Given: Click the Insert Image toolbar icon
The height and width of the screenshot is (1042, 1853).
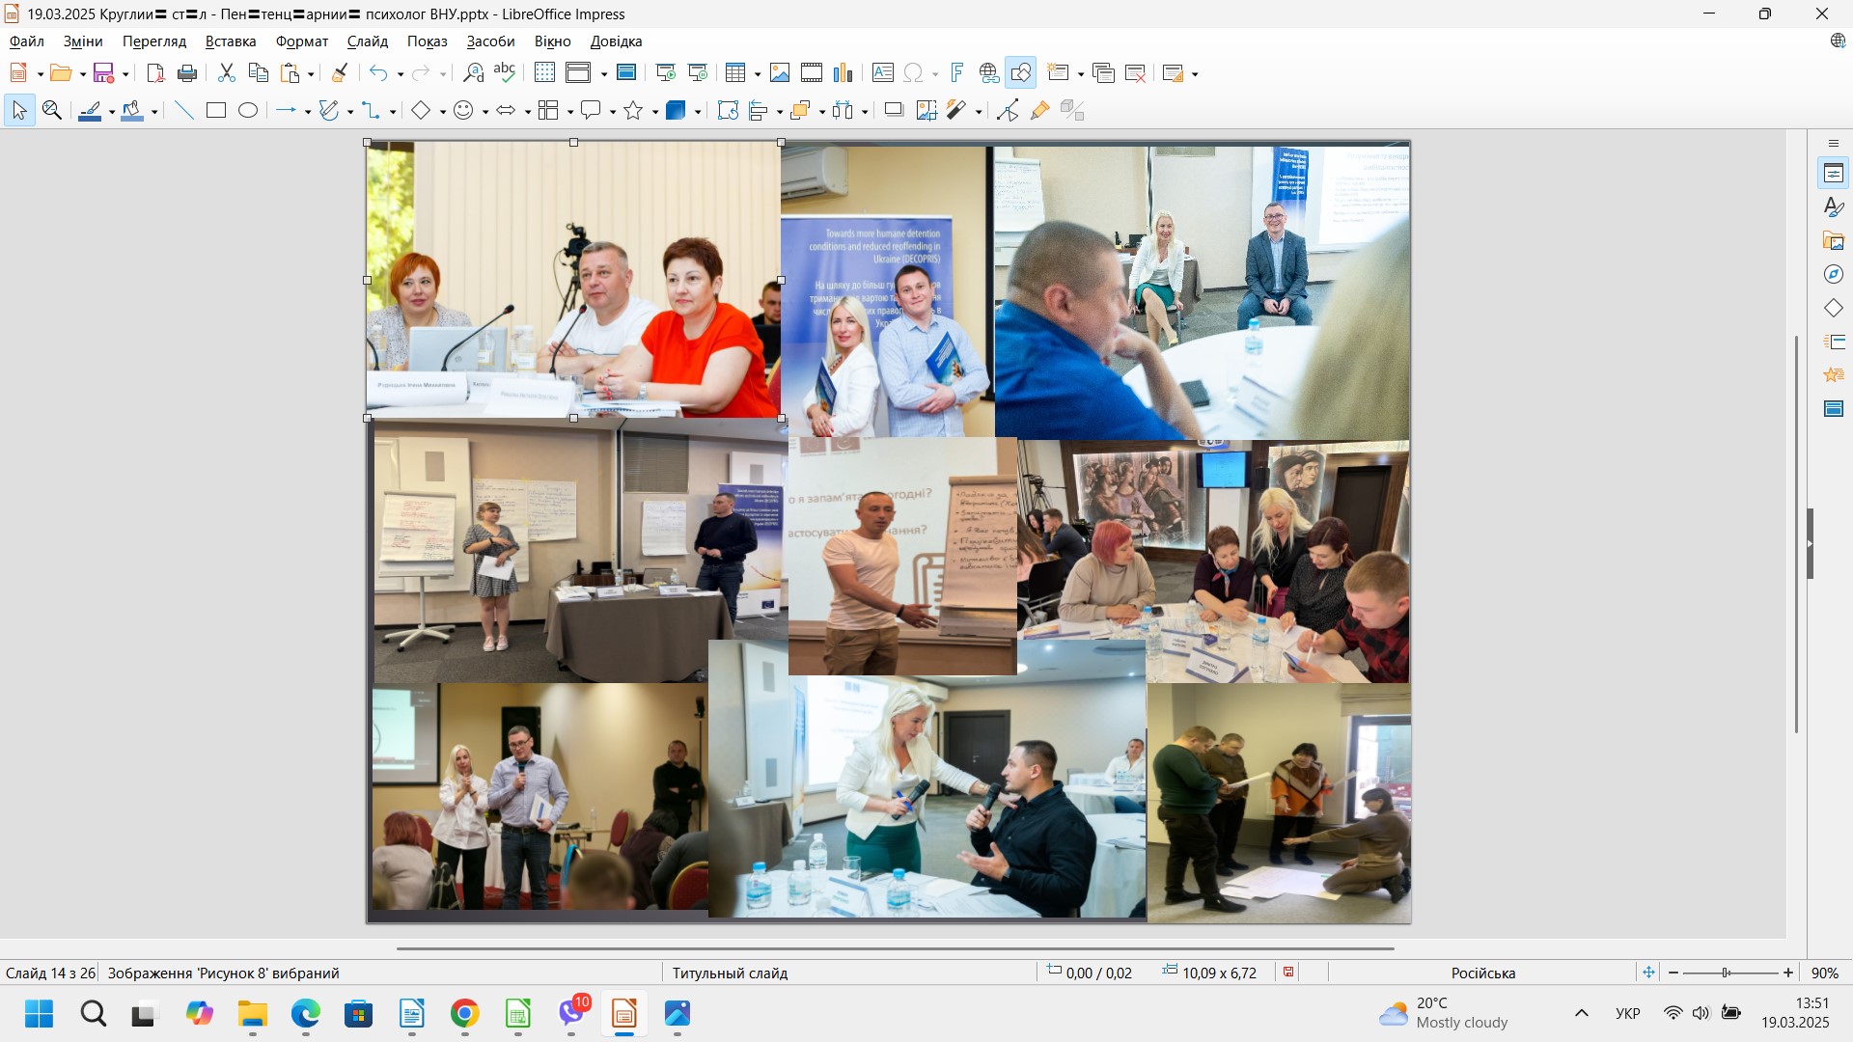Looking at the screenshot, I should [x=780, y=73].
